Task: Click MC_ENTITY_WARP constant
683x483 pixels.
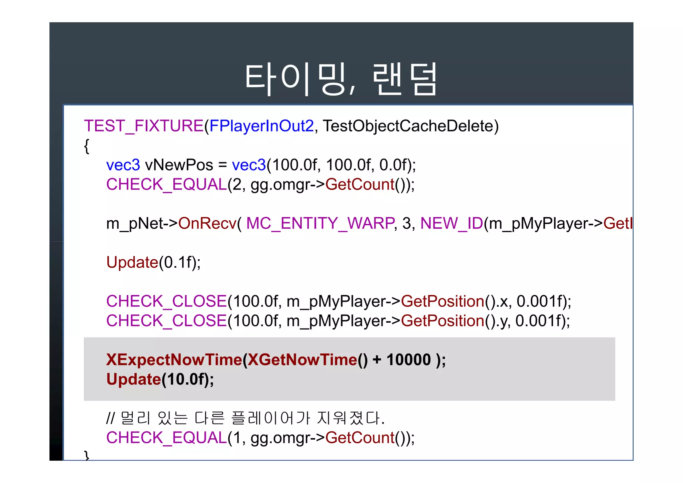Action: 320,223
